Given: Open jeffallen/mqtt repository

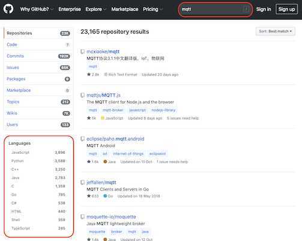Looking at the screenshot, I should pos(101,183).
